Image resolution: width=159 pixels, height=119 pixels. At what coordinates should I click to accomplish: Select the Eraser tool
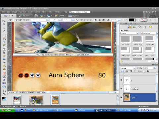(4, 73)
